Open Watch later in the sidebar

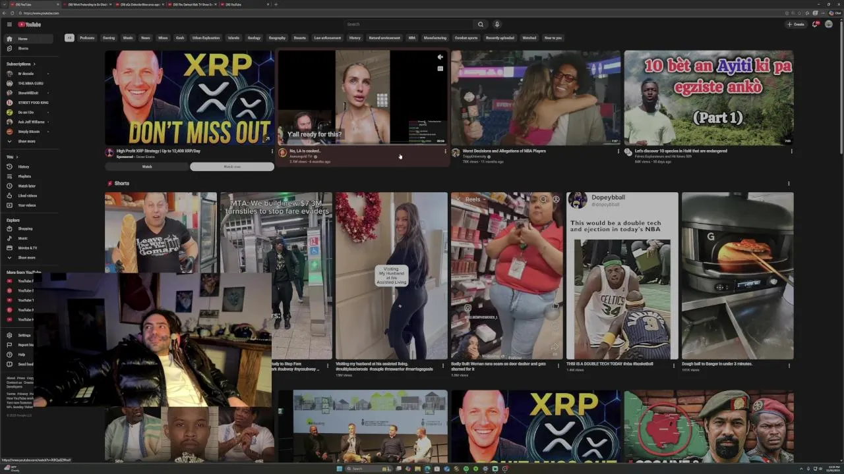[x=28, y=186]
